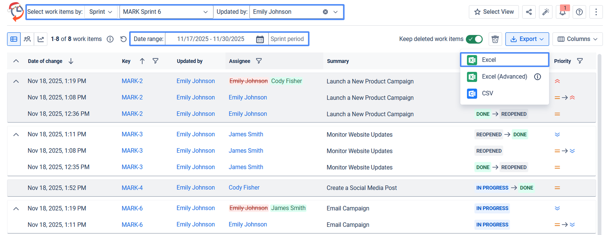
Task: Open the MARK Sprint 6 dropdown
Action: pos(166,12)
